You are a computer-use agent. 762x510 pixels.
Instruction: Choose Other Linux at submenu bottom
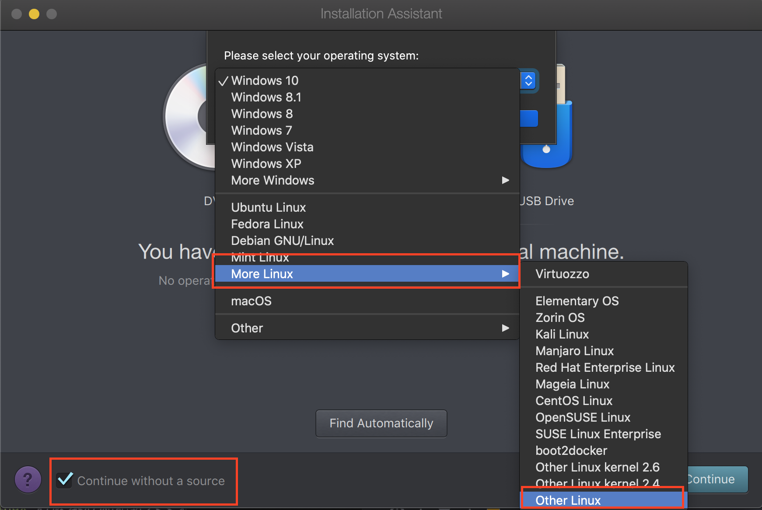tap(604, 500)
